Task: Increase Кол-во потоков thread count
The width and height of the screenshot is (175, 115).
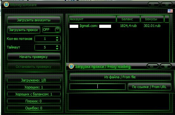Action: coord(57,37)
